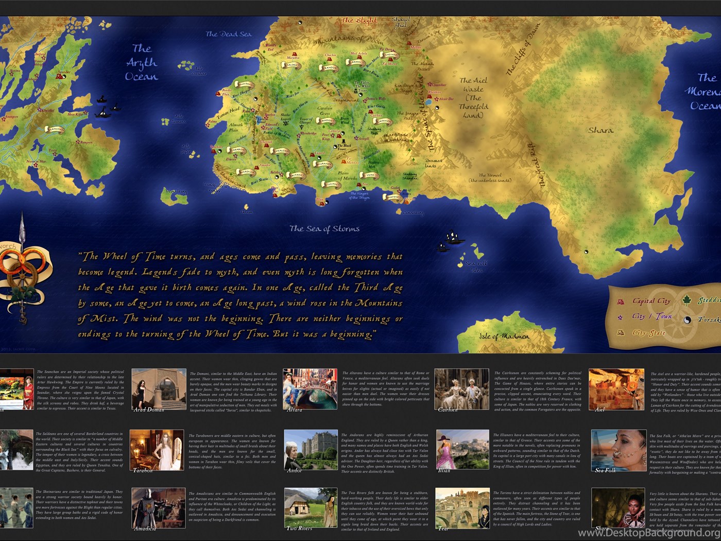
Task: Select the Andor scroll banner on map
Action: (326, 121)
